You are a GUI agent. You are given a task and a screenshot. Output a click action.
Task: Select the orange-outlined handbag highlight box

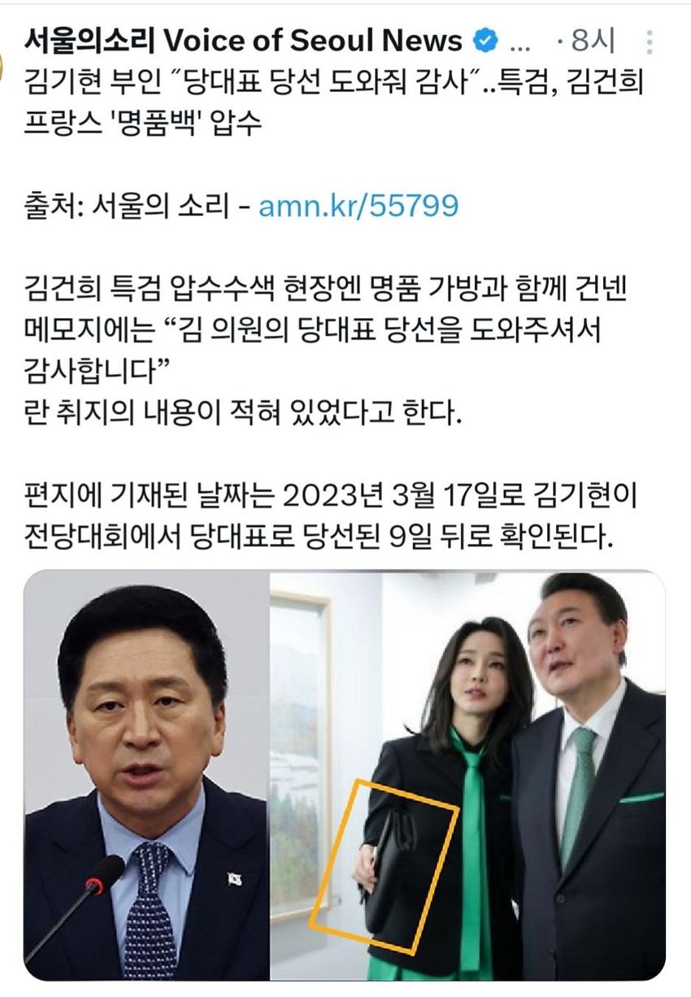coord(385,864)
